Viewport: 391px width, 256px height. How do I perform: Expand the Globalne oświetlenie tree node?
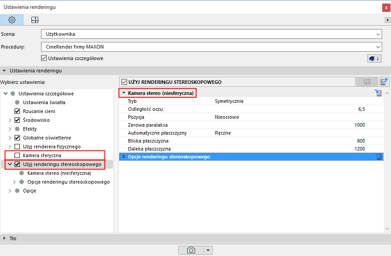(10, 138)
